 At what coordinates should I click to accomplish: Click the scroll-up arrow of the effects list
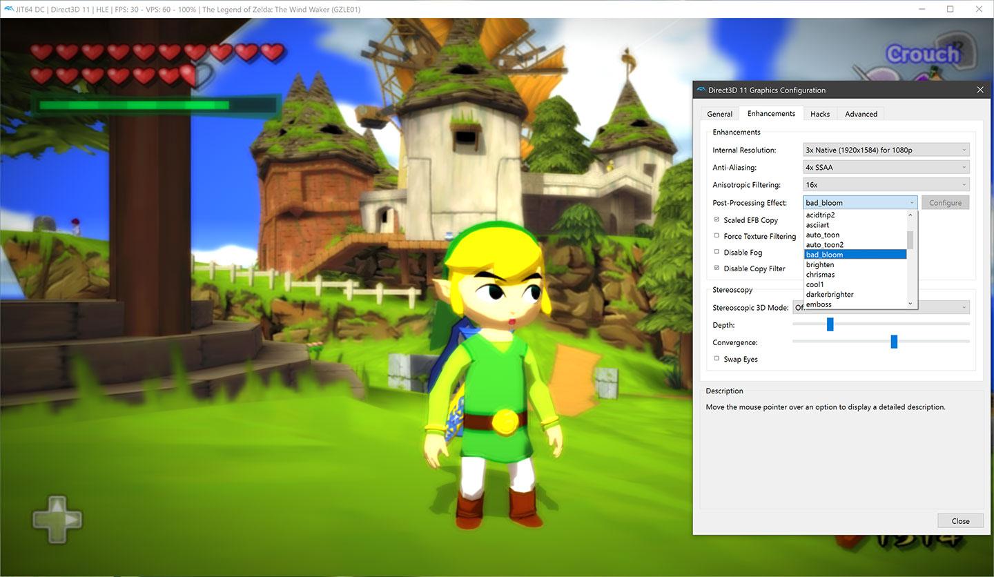[x=910, y=215]
